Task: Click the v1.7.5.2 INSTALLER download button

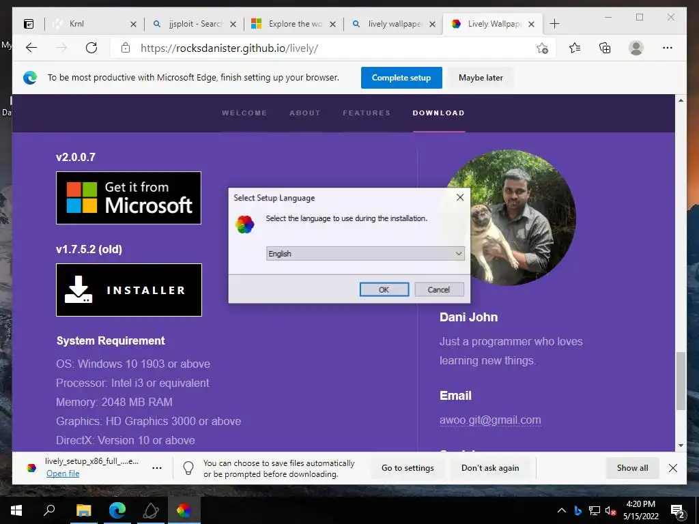Action: [x=129, y=290]
